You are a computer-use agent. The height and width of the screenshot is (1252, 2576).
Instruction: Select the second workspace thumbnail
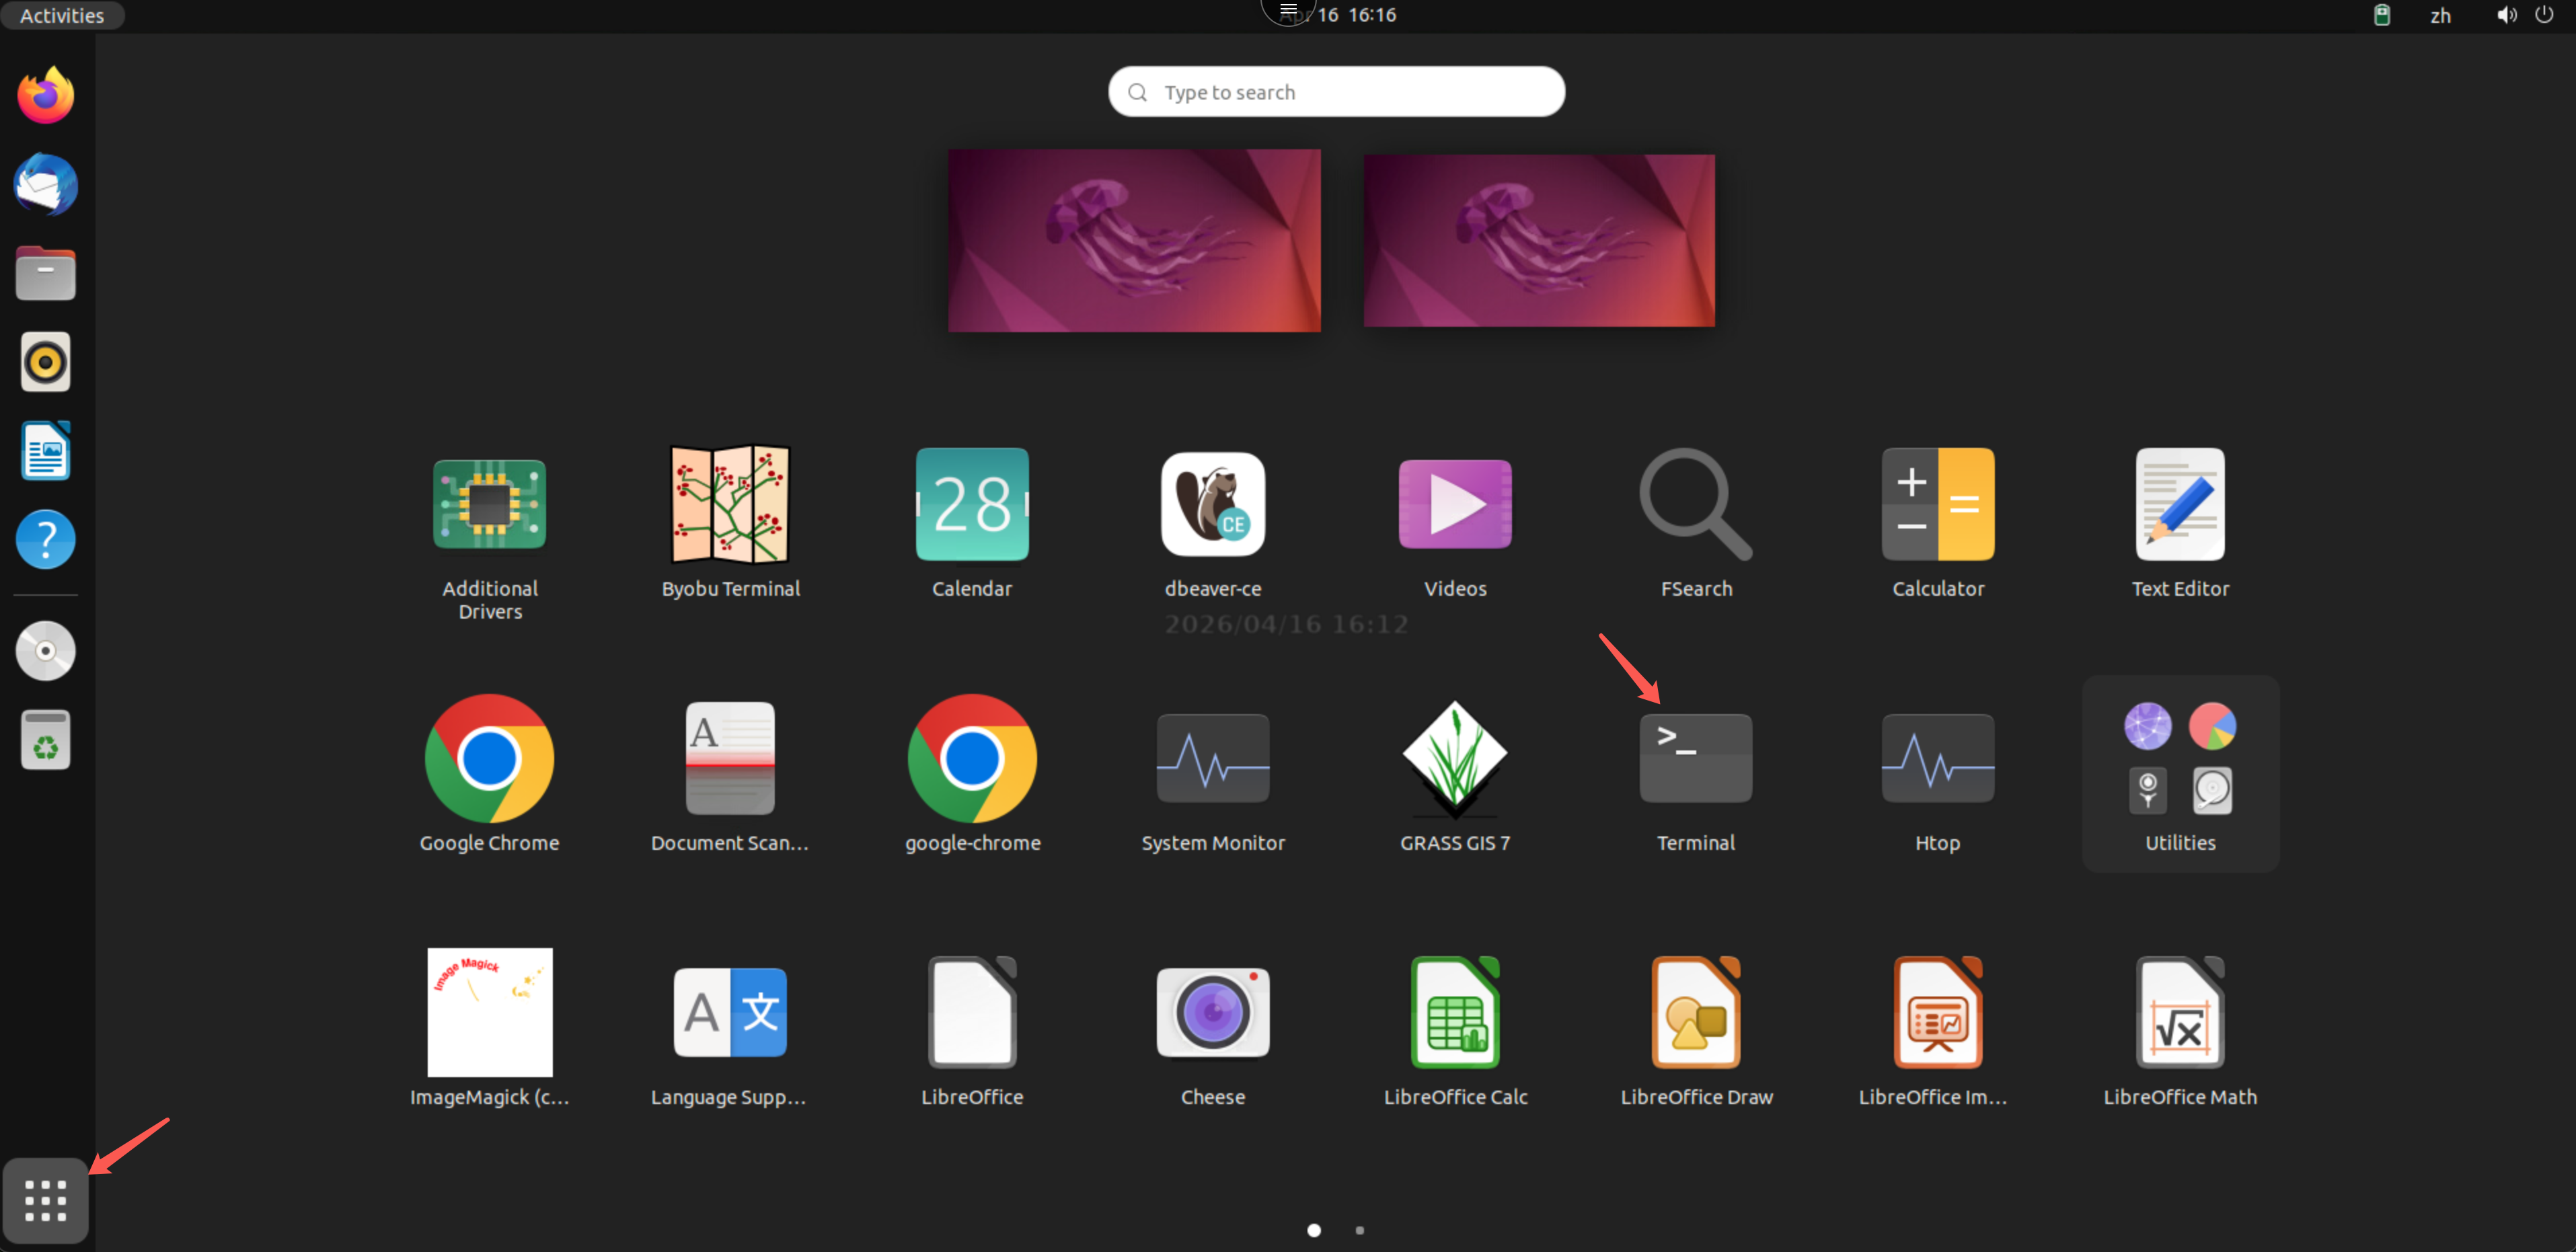pyautogui.click(x=1538, y=240)
